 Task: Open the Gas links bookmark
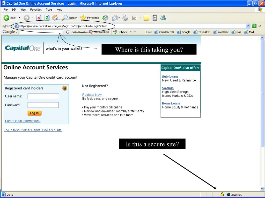pyautogui.click(x=236, y=32)
